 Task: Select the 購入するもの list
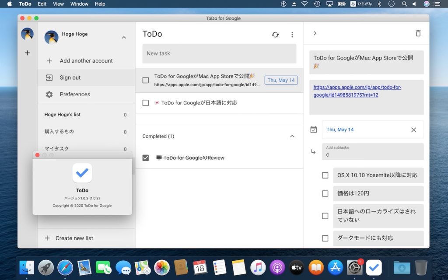[x=59, y=132]
